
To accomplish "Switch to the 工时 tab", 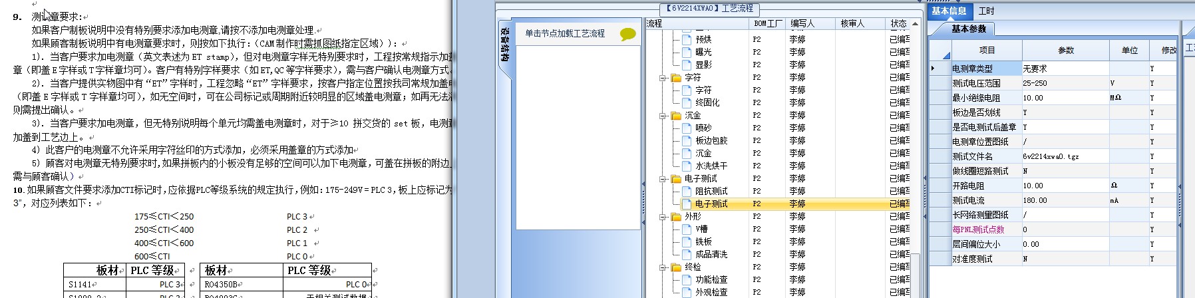I will 986,11.
